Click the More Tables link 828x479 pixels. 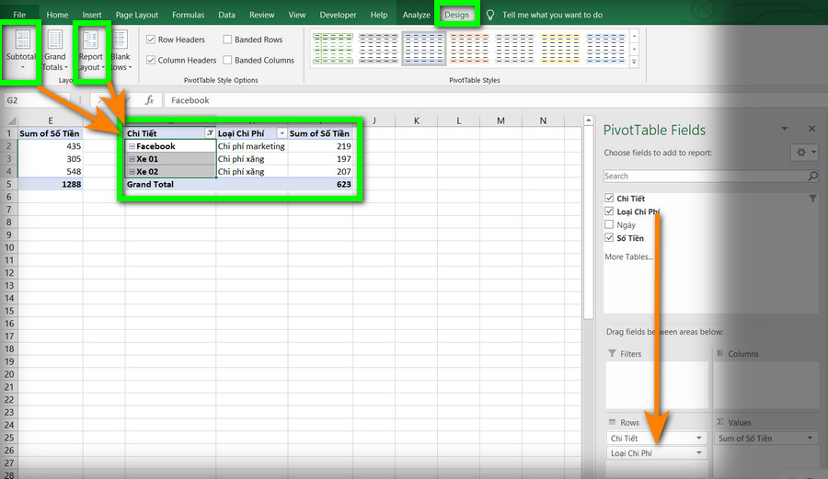(628, 257)
